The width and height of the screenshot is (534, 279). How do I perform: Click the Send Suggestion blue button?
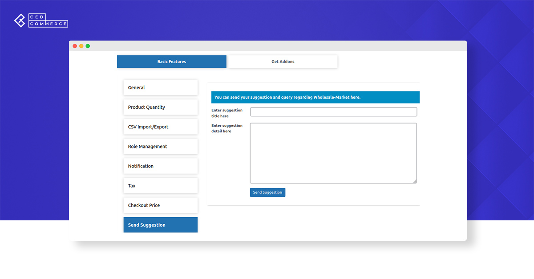pos(267,192)
